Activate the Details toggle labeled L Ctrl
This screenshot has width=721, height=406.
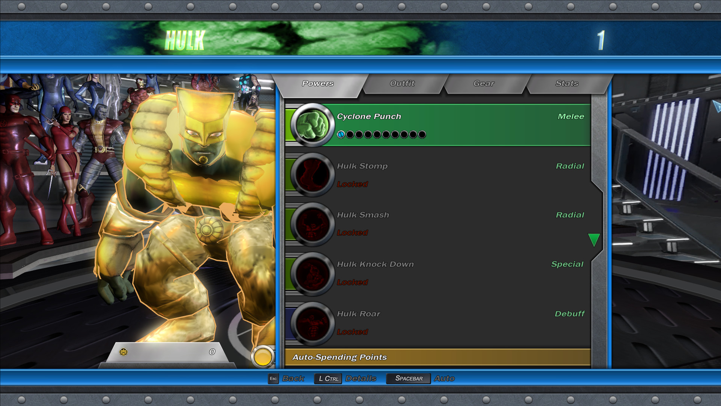pyautogui.click(x=328, y=379)
